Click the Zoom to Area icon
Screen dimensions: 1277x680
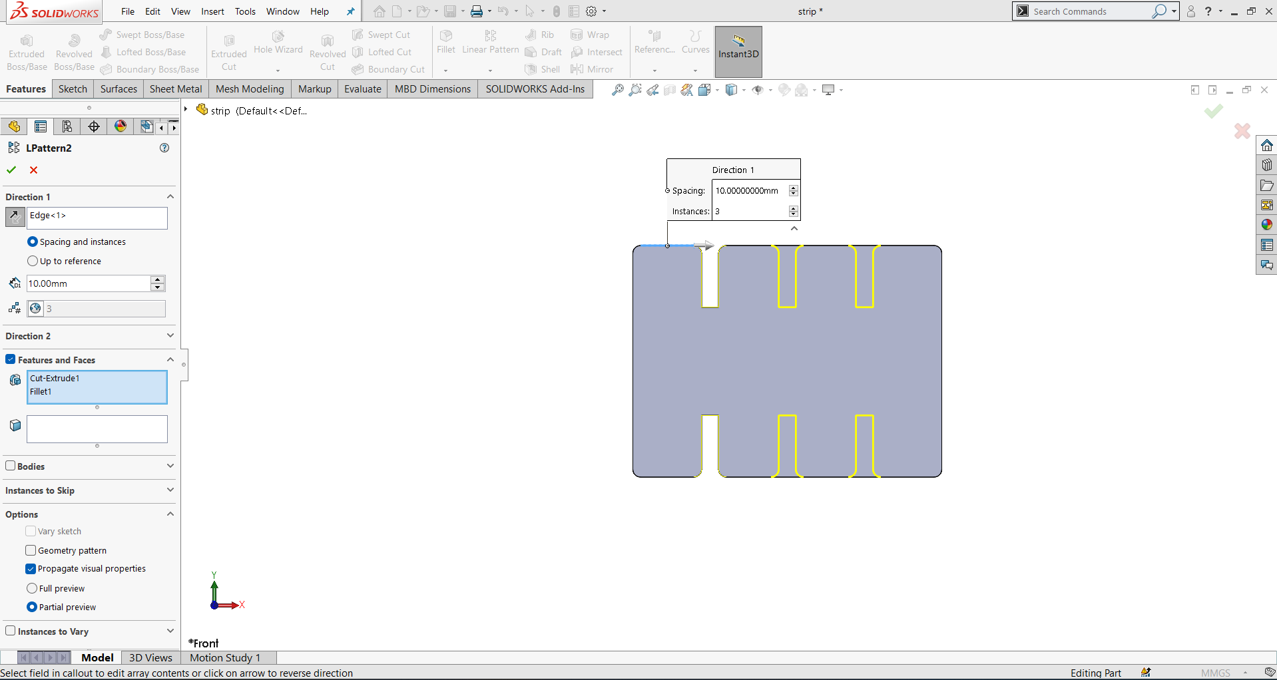click(x=635, y=90)
